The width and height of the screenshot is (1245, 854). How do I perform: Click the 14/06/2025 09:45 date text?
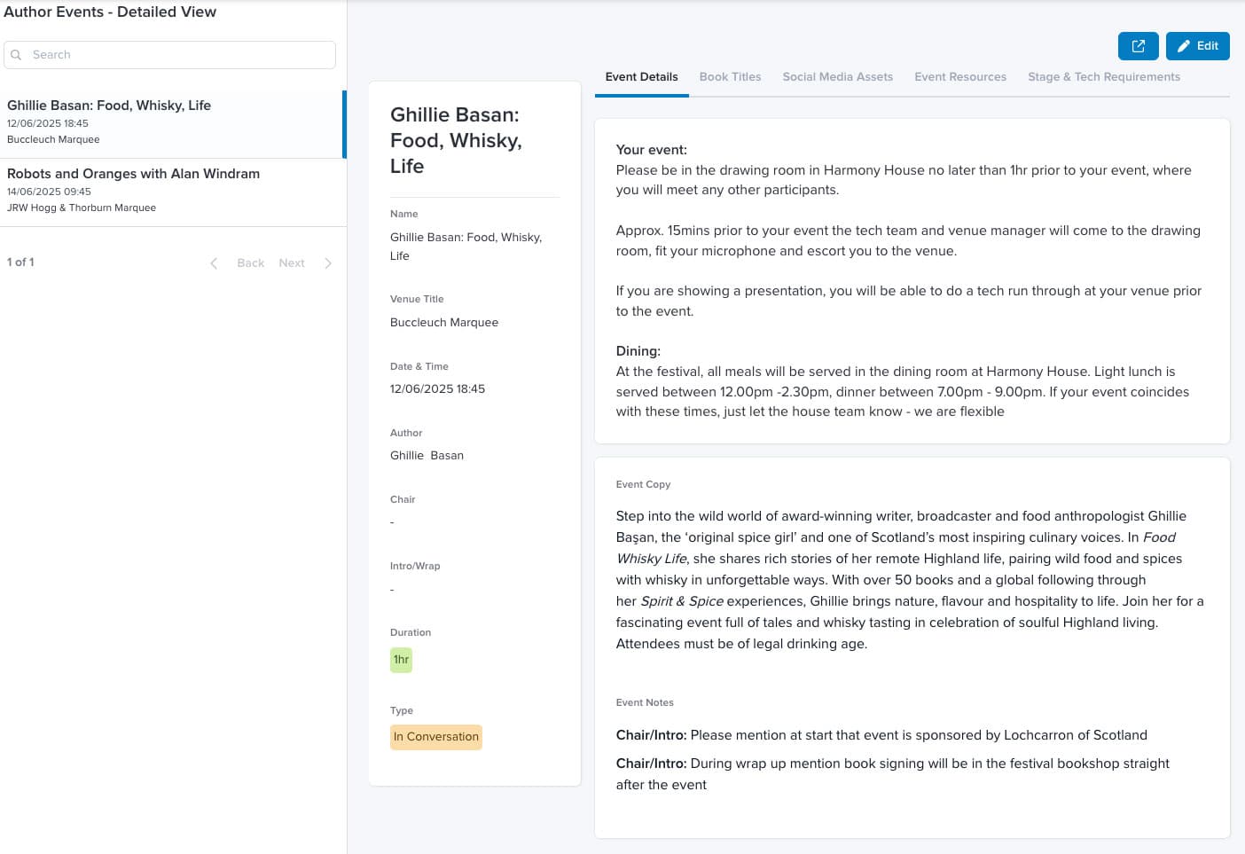click(x=49, y=192)
